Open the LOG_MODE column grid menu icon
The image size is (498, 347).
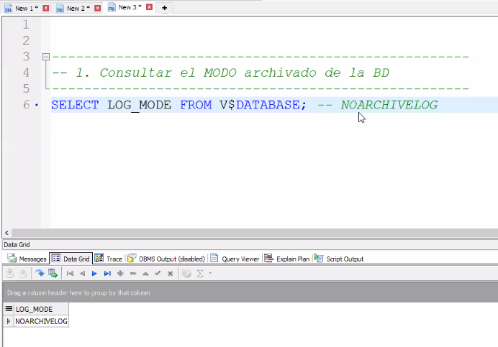pyautogui.click(x=9, y=309)
